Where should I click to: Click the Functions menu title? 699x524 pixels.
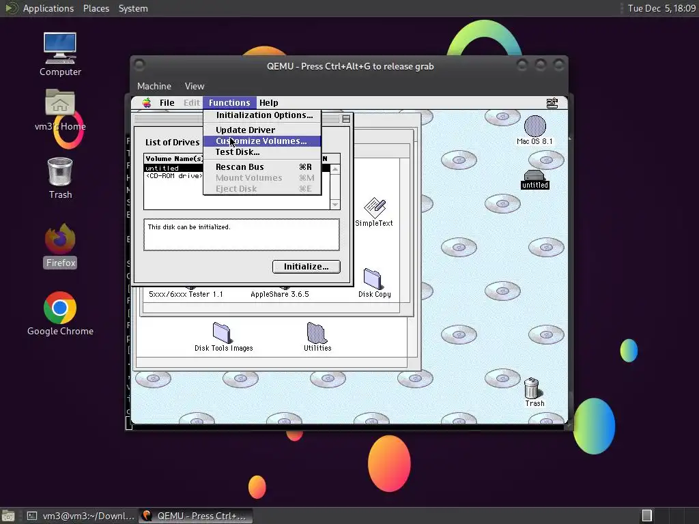pyautogui.click(x=229, y=103)
